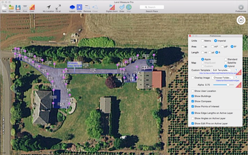Click the Driveway Area 7619 ft² label
248x155 pixels.
[74, 64]
